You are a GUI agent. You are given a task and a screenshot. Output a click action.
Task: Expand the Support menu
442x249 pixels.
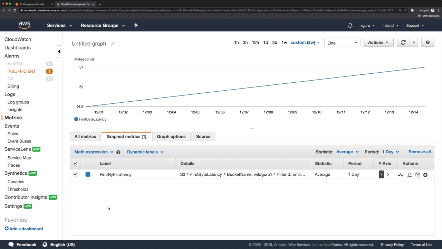pos(415,25)
